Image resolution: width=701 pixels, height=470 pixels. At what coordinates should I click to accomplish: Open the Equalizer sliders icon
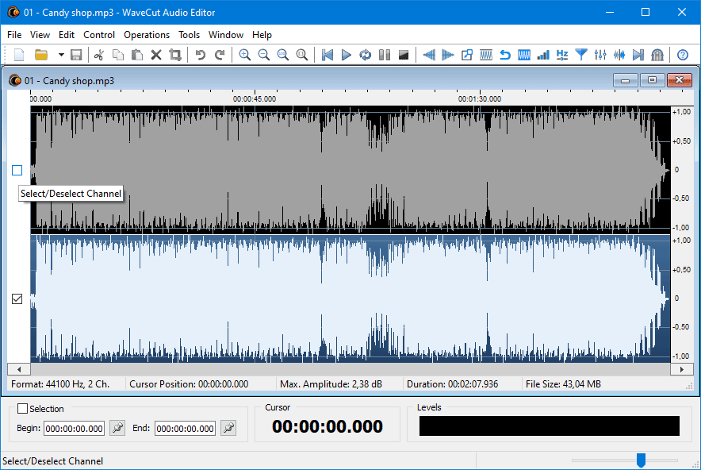point(600,55)
